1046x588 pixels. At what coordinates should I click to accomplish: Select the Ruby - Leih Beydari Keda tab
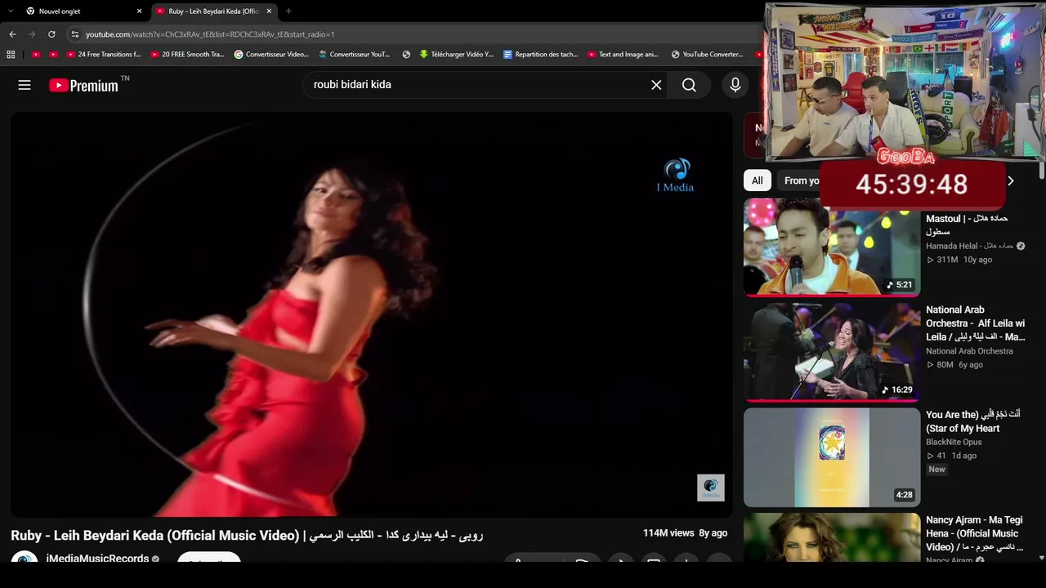click(214, 11)
